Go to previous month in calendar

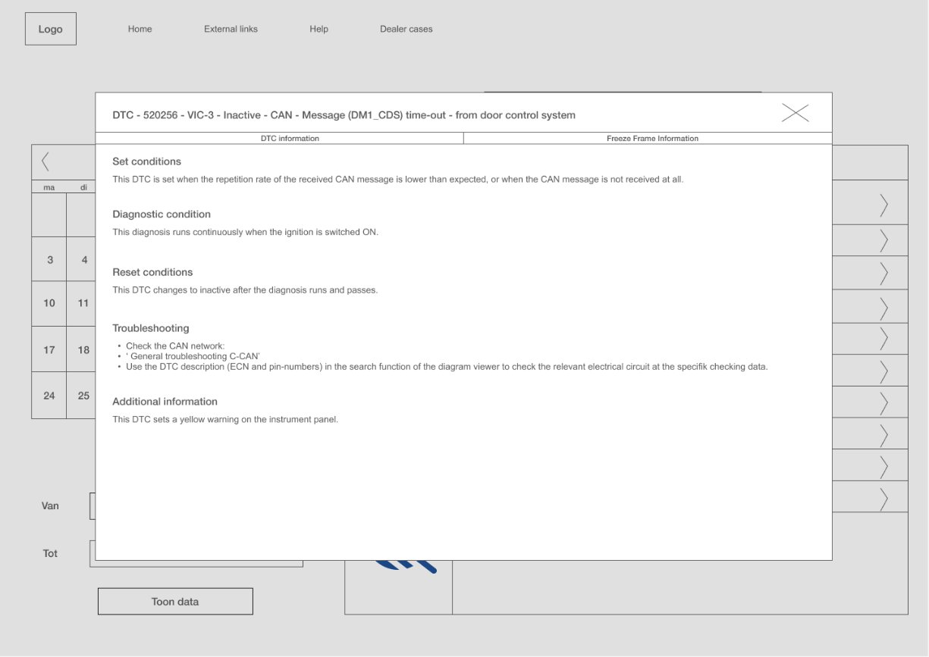point(46,161)
